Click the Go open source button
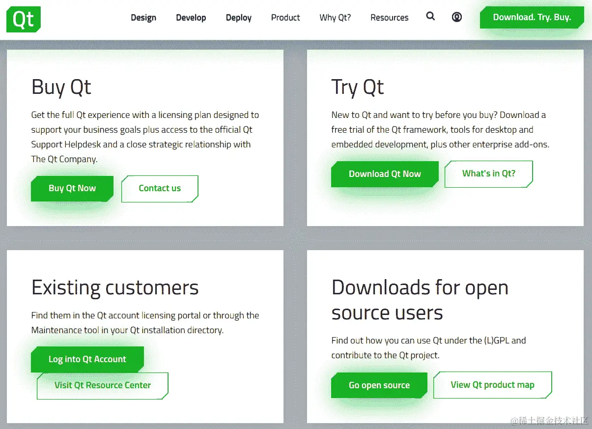The width and height of the screenshot is (592, 429). 379,385
